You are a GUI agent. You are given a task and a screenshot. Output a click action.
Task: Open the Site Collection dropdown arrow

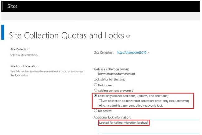149,53
